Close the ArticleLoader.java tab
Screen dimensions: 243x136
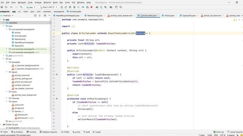(158, 15)
